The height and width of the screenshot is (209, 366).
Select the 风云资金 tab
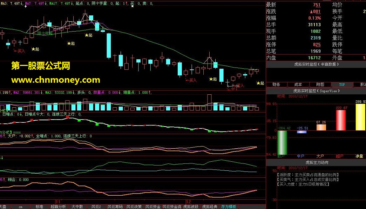152,207
